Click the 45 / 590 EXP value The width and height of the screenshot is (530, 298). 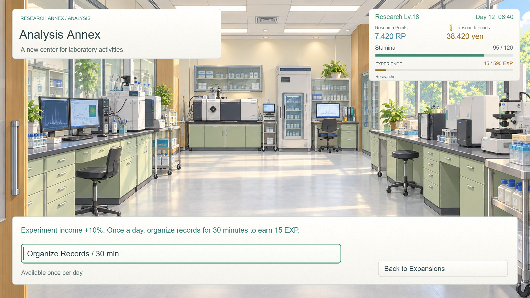tap(498, 63)
